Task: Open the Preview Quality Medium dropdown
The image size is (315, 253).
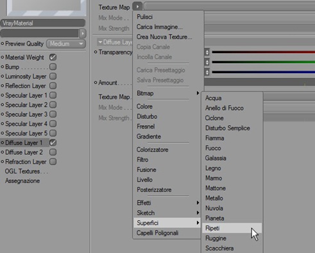Action: [x=66, y=44]
